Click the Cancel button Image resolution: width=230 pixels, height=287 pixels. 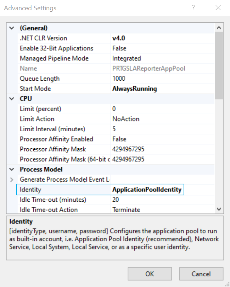click(x=201, y=274)
